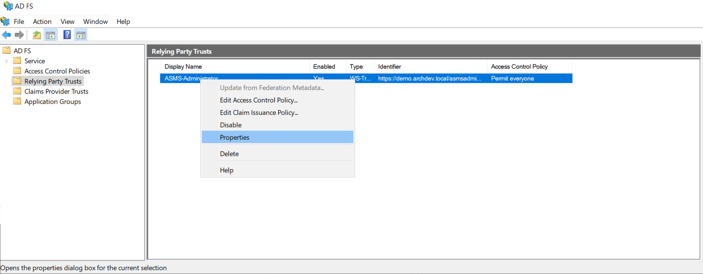Click the Application Groups folder icon
703x274 pixels.
coord(17,101)
